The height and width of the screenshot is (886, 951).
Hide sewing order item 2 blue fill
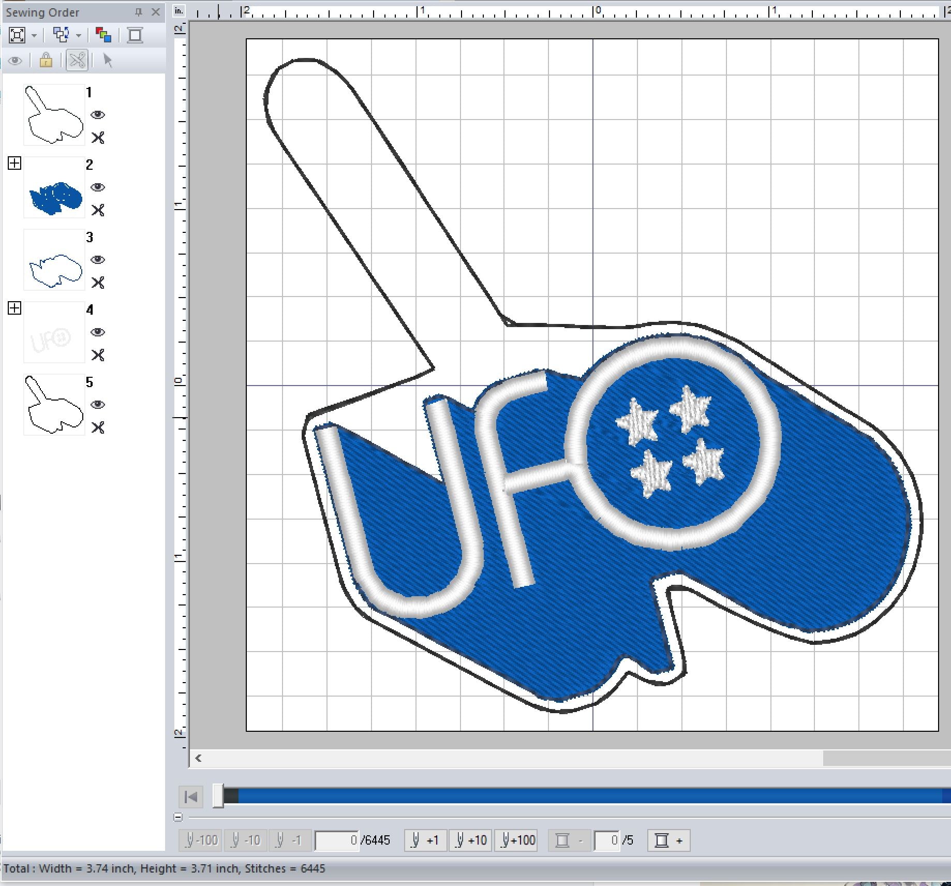98,187
